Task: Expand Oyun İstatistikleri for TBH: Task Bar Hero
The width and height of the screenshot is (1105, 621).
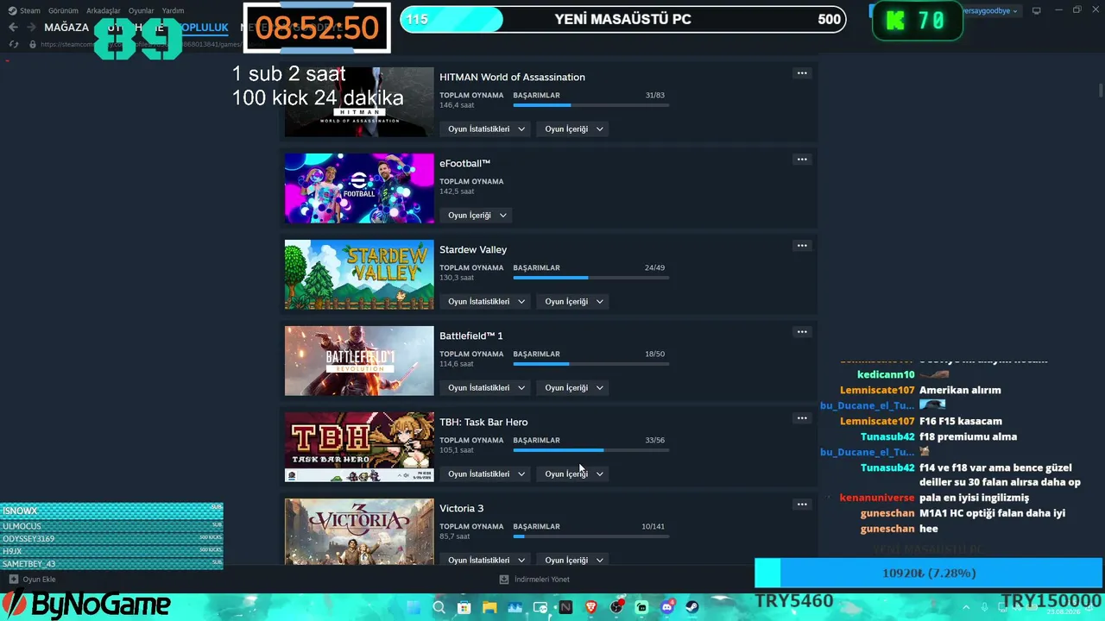Action: (486, 474)
